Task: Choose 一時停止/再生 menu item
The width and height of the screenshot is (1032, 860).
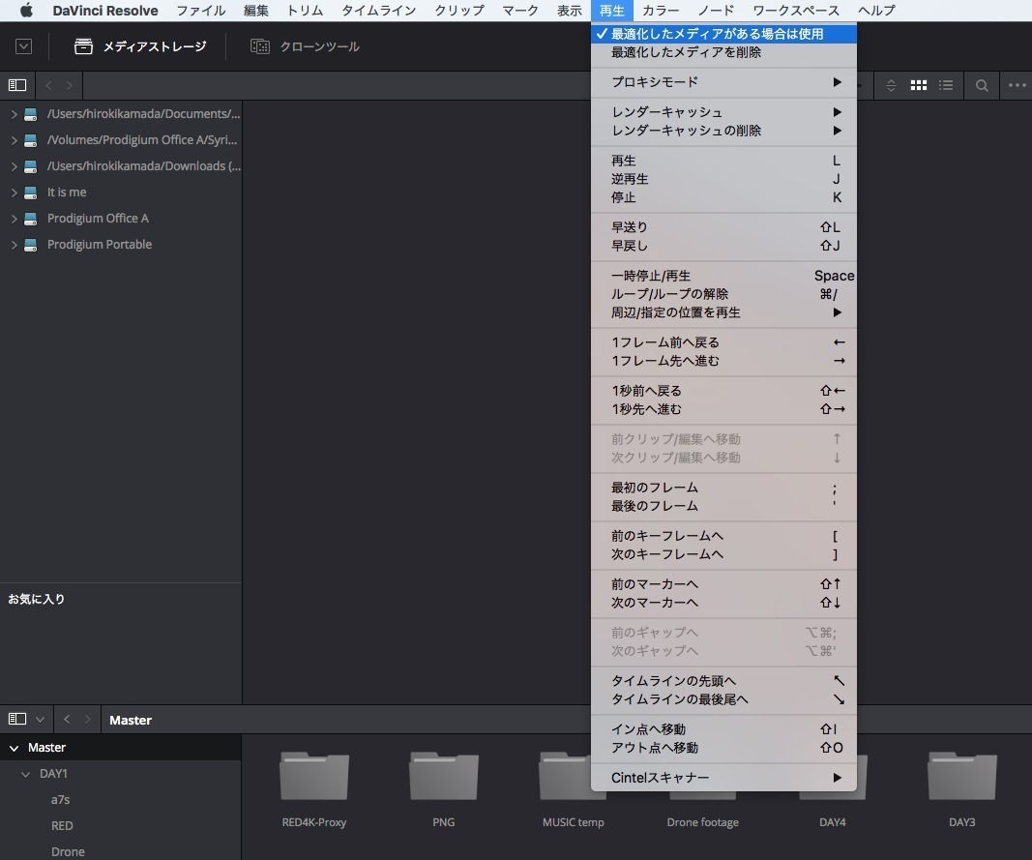Action: [x=724, y=276]
